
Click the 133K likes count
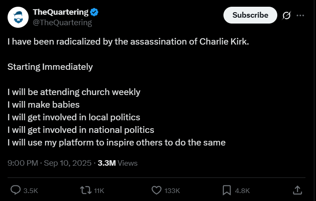172,191
